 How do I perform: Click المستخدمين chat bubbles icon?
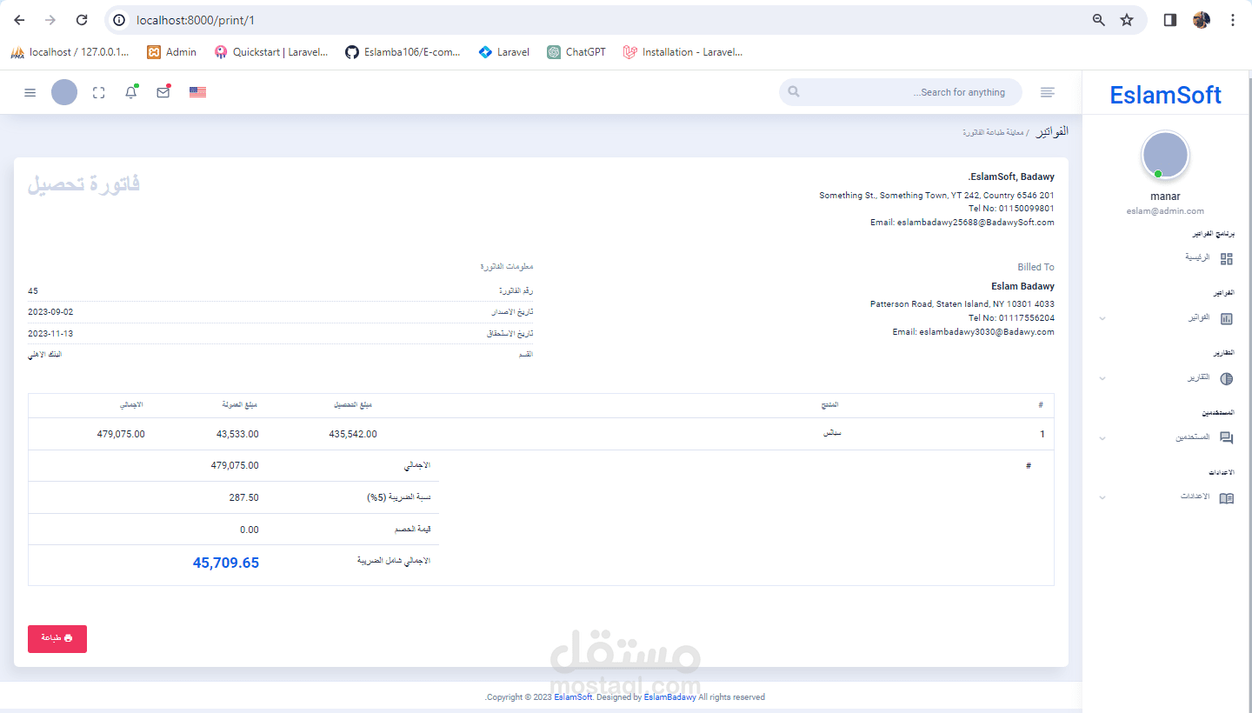1227,438
